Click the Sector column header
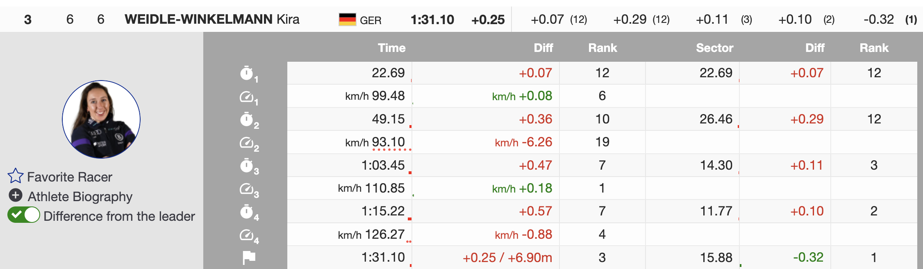This screenshot has height=269, width=923. [x=714, y=48]
